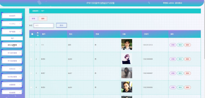Click the name cell 姓名8
Screen dimensions: 205x98
point(70,59)
